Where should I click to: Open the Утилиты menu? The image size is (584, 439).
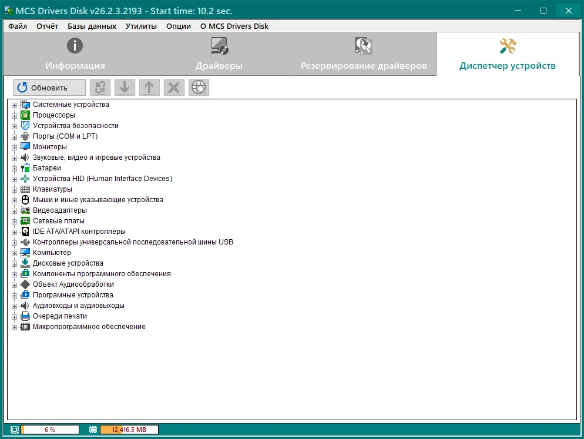click(x=141, y=26)
